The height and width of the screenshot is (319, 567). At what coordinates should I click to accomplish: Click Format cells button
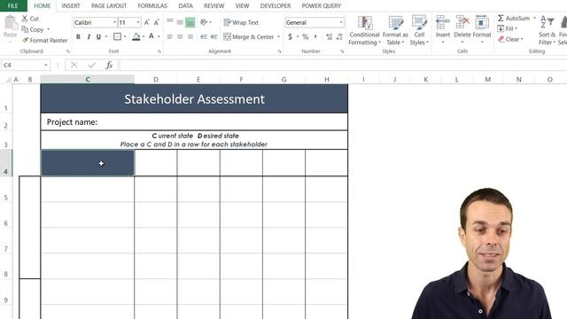tap(482, 29)
